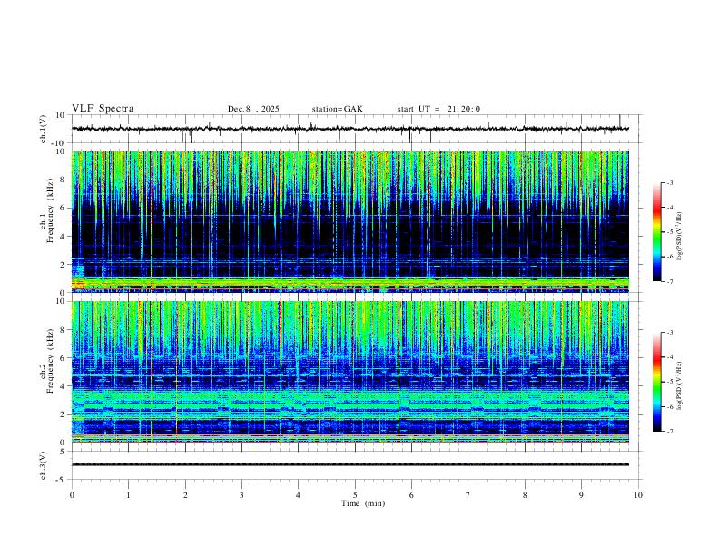Image resolution: width=719 pixels, height=555 pixels.
Task: Click the "6" kHz tick on ch.2 frequency axis
Action: 63,357
